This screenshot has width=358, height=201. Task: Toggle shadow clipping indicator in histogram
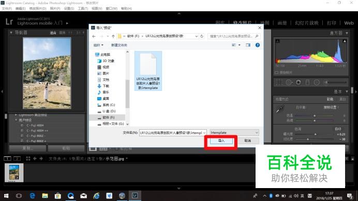[x=277, y=41]
